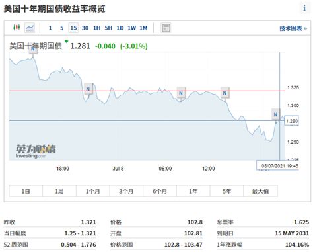The width and height of the screenshot is (313, 252).
Task: Choose the 1日 range tab
Action: point(26,191)
